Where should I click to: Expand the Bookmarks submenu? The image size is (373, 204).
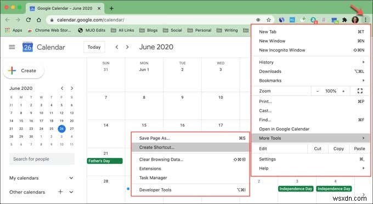tap(311, 81)
